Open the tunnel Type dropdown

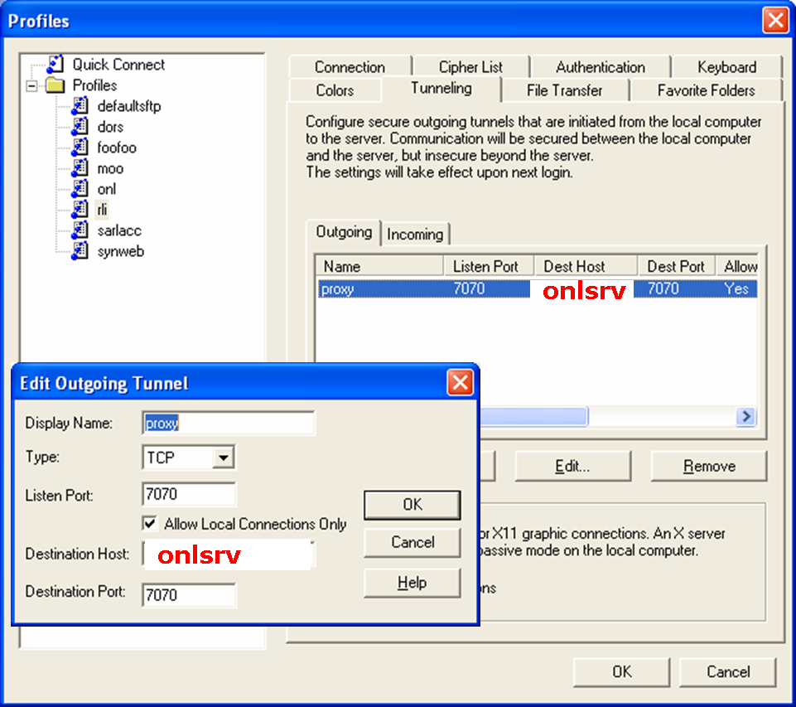223,458
